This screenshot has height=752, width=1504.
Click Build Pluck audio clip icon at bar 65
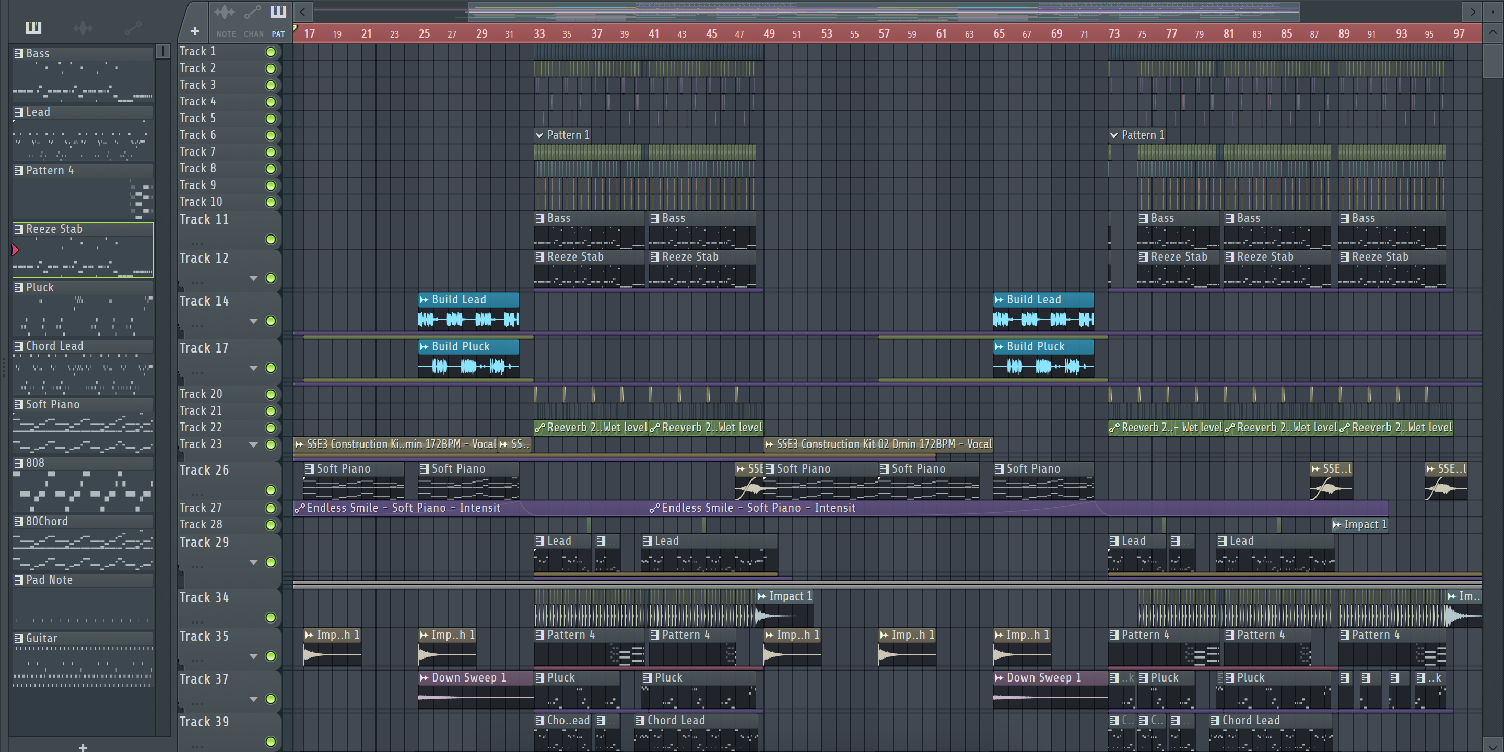coord(999,346)
